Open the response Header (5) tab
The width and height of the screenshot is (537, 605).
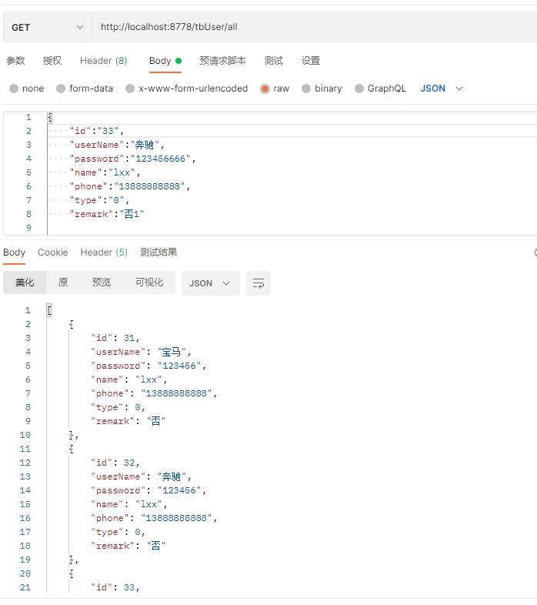click(x=104, y=252)
